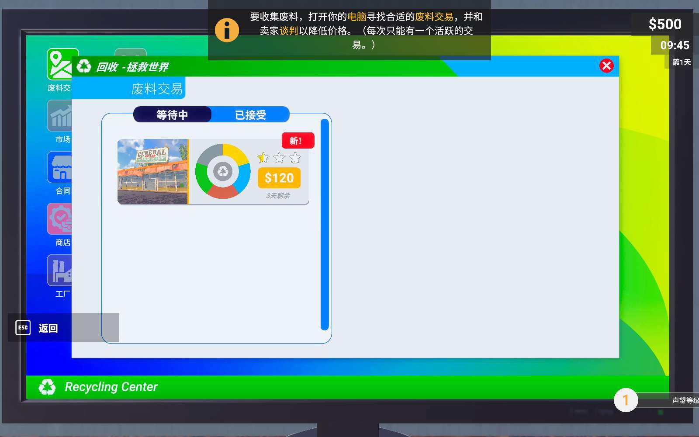The height and width of the screenshot is (437, 699).
Task: Click the Recycling Center taskbar logo
Action: (47, 387)
